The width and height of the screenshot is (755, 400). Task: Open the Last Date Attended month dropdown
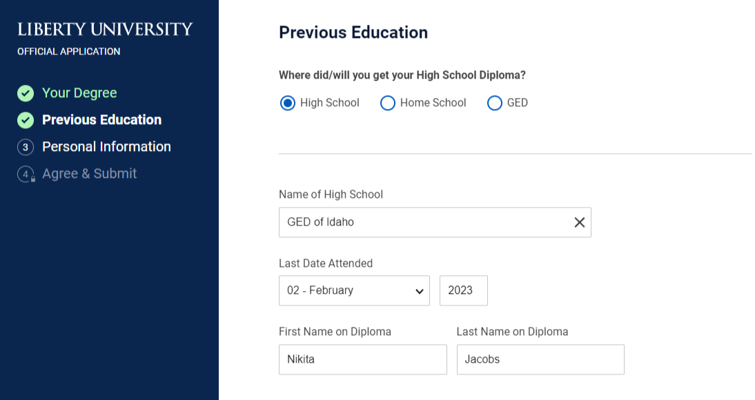pos(354,291)
